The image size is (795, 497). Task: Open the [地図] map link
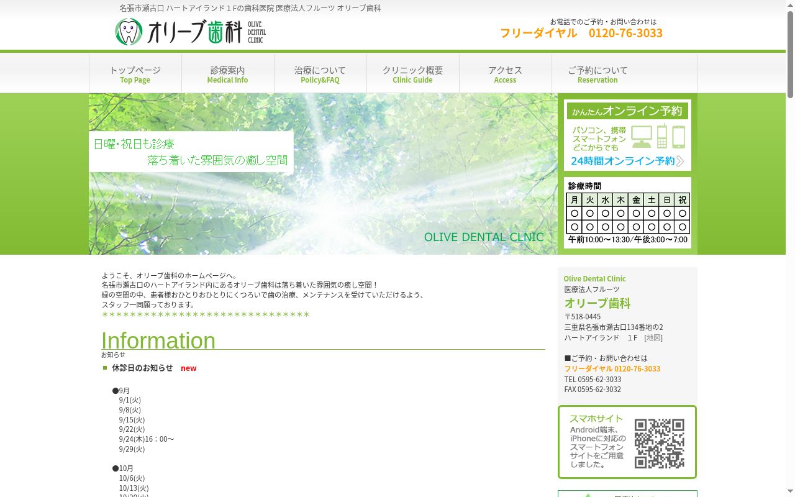(x=653, y=337)
